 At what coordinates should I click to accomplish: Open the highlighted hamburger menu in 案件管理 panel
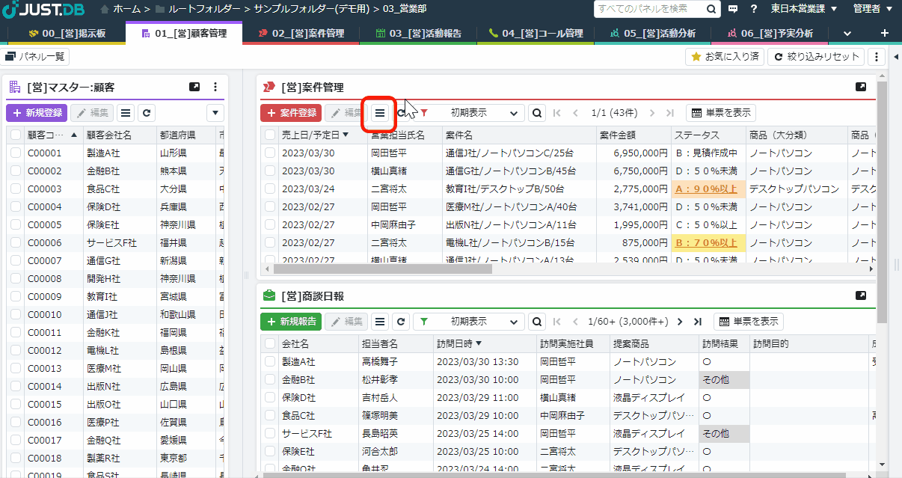coord(380,113)
